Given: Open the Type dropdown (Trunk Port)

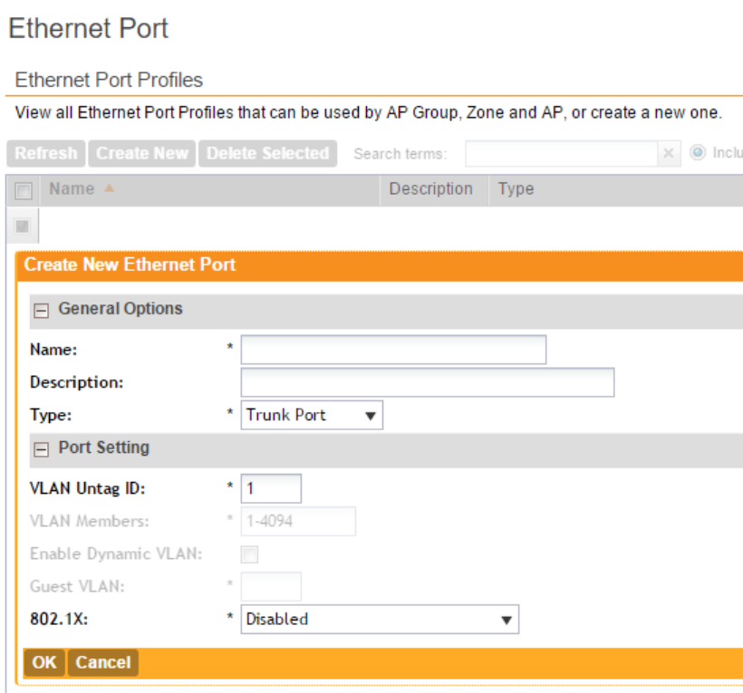Looking at the screenshot, I should (312, 416).
